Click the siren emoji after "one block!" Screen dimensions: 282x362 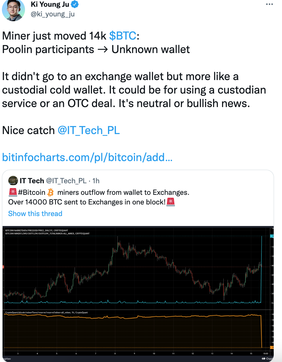(x=170, y=202)
